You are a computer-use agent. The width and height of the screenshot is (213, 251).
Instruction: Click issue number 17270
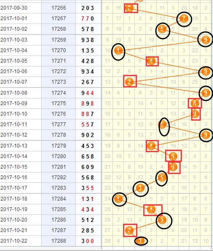tap(58, 50)
